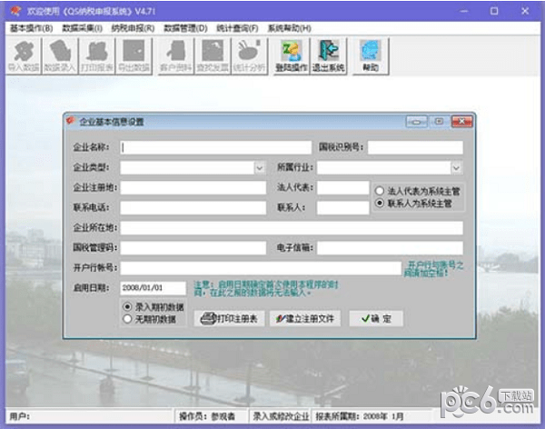Click the 退出系统 toolbar icon
545x429 pixels.
click(328, 56)
